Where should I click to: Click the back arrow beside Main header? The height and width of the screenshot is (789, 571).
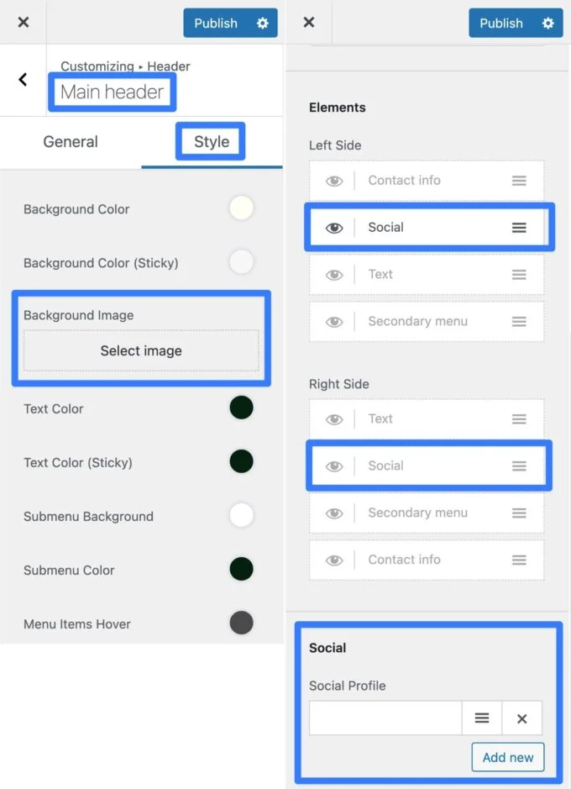[23, 80]
